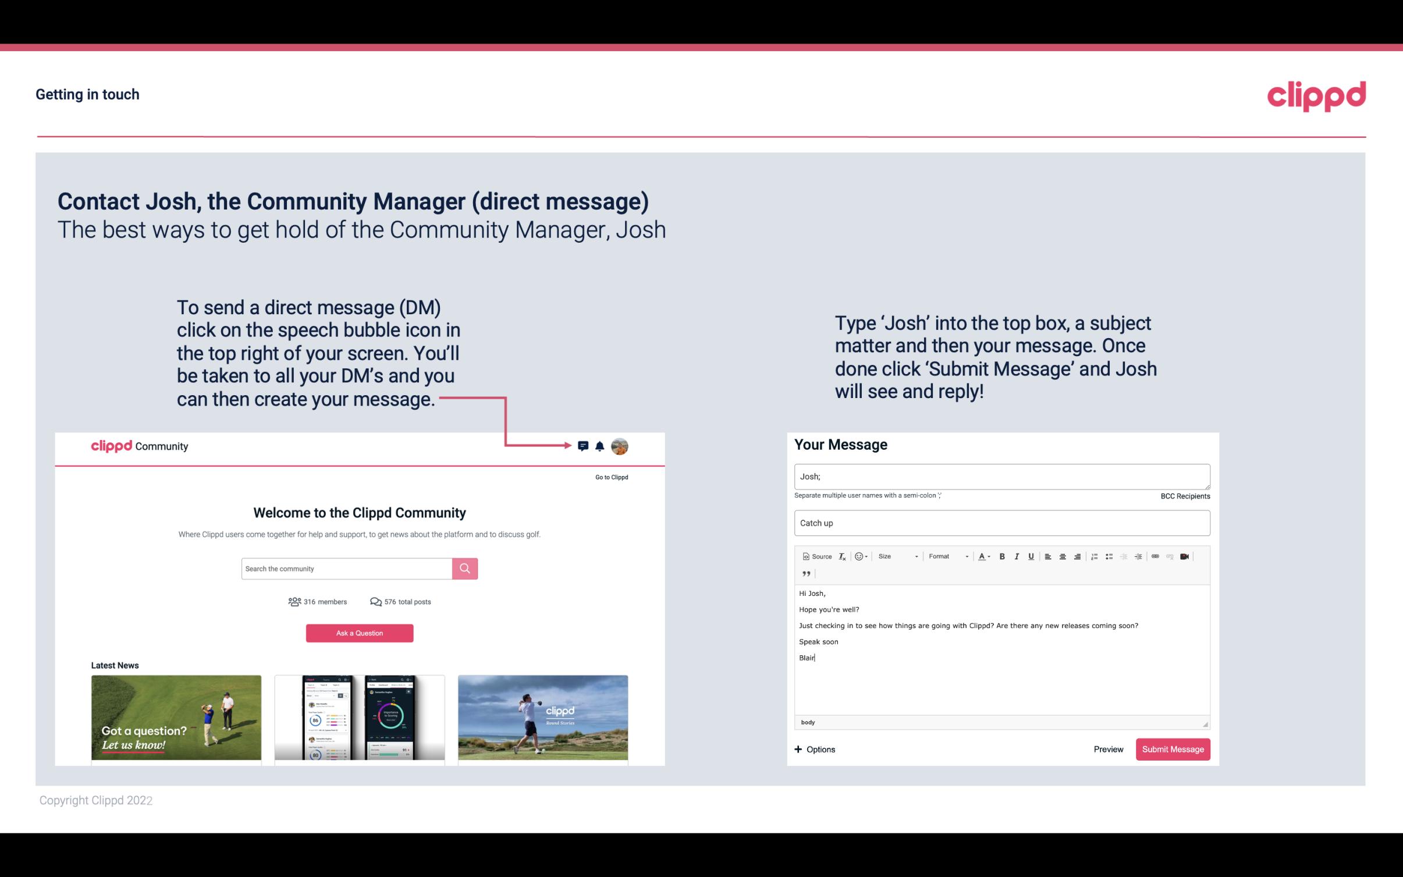Viewport: 1403px width, 877px height.
Task: Click the Go to Clippd link
Action: coord(611,477)
